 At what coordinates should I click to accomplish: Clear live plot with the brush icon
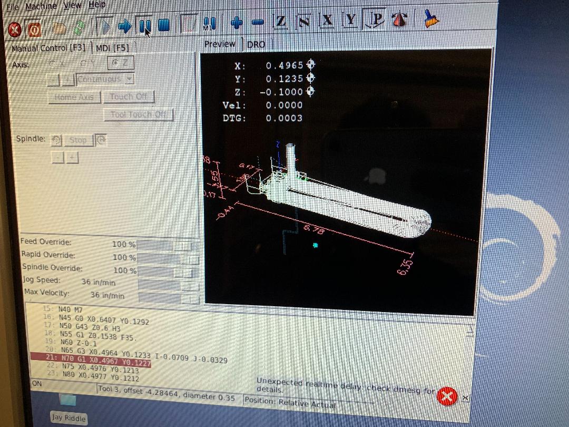430,20
